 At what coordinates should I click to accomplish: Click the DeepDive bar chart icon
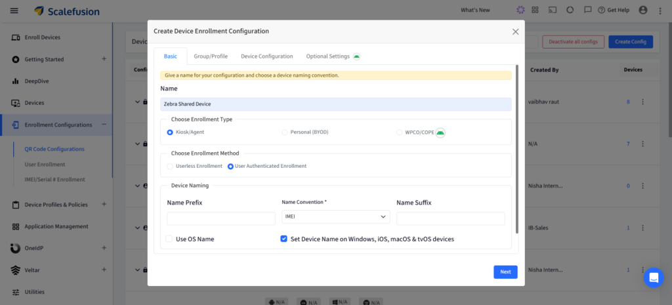click(x=16, y=81)
